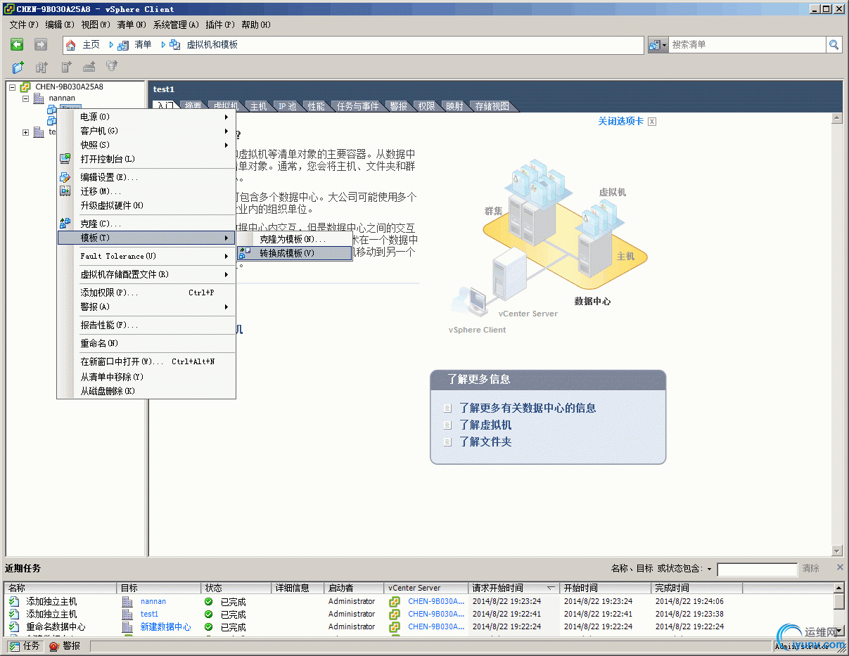
Task: Open the 插件 menu in menu bar
Action: click(220, 25)
